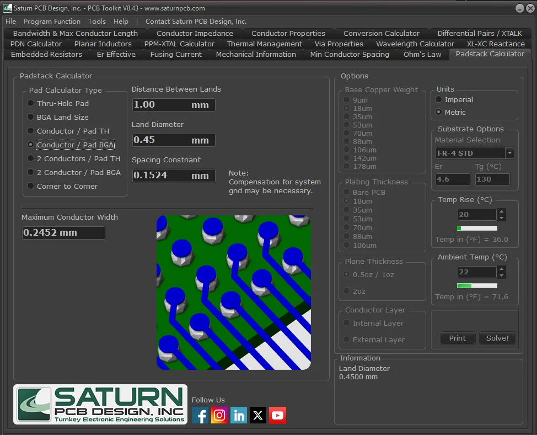Click the Distance Between Lands field
The image size is (537, 435).
tap(174, 105)
